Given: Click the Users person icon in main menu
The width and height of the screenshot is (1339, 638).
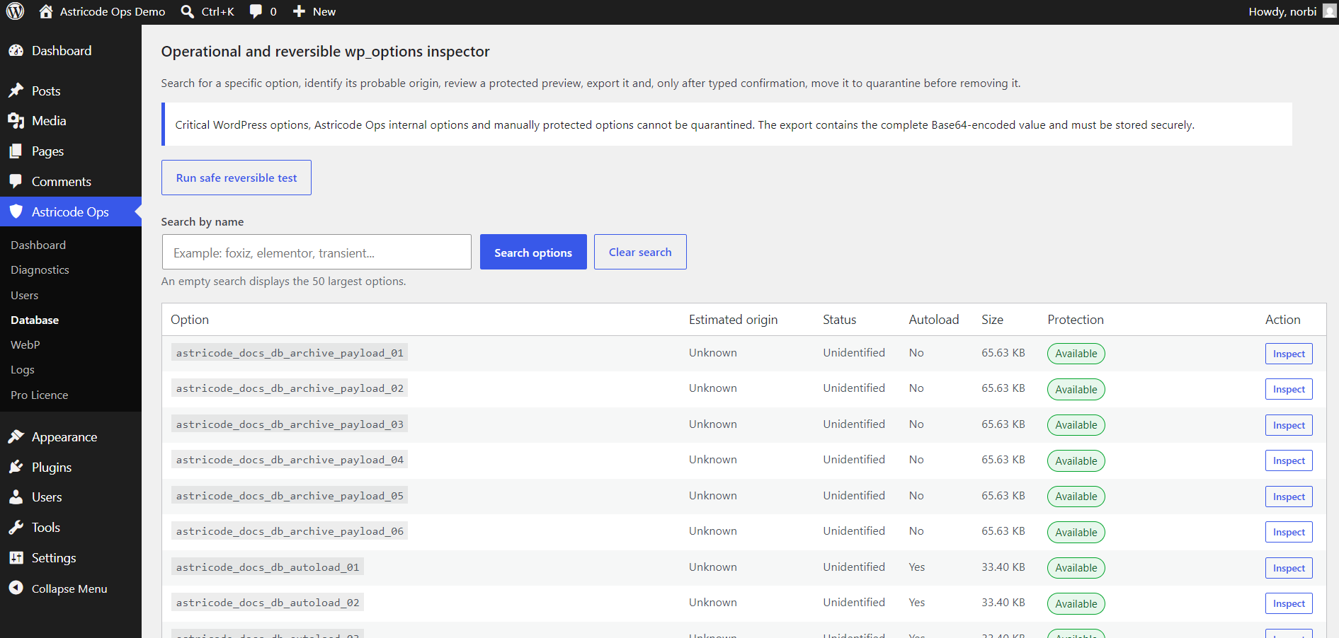Looking at the screenshot, I should point(16,497).
